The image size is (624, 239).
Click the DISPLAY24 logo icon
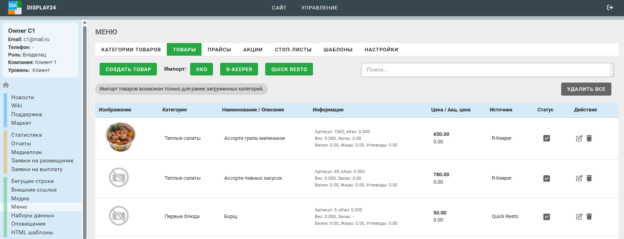tap(15, 8)
